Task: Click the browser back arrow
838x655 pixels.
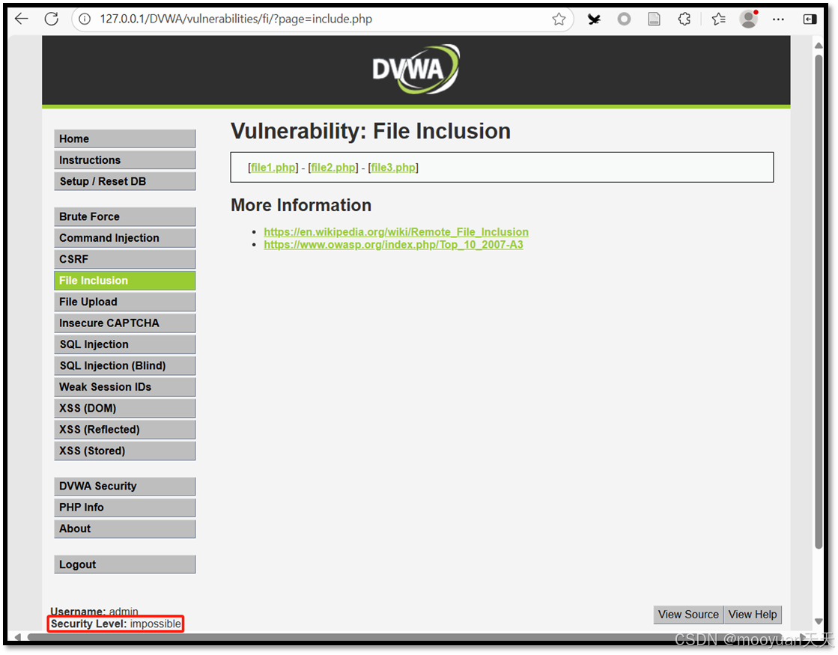Action: pyautogui.click(x=22, y=19)
